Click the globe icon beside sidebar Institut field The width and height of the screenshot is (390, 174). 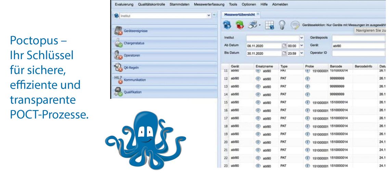[116, 15]
